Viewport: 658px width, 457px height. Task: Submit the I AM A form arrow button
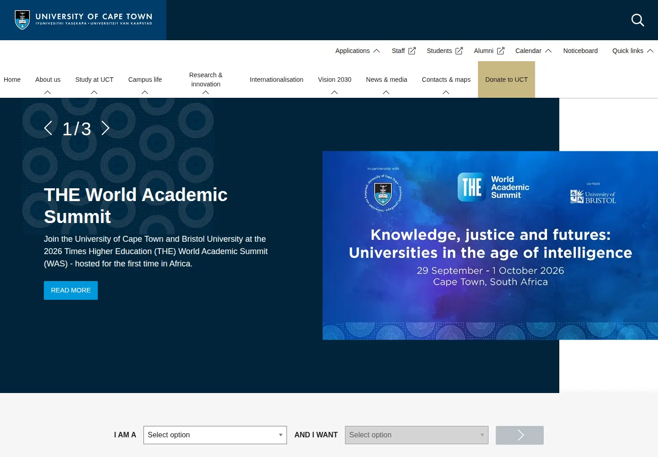520,435
